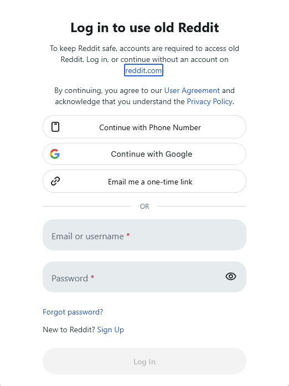Show the password with the eye icon
The image size is (289, 386).
231,276
